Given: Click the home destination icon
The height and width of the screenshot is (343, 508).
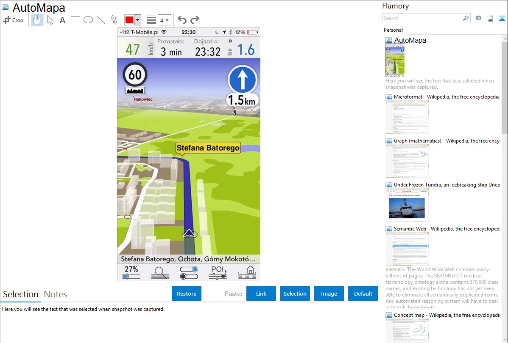Looking at the screenshot, I should tap(247, 272).
